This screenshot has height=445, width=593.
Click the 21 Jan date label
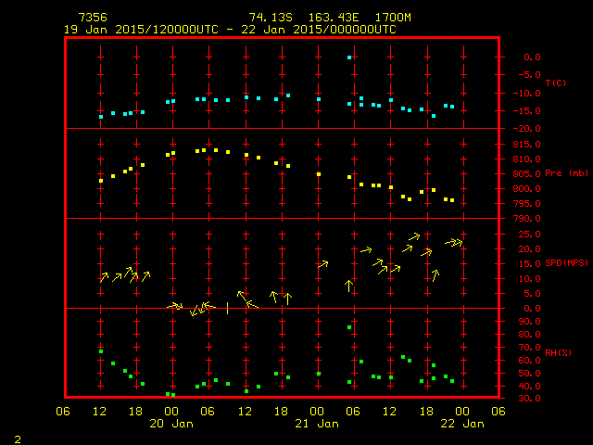click(x=316, y=423)
